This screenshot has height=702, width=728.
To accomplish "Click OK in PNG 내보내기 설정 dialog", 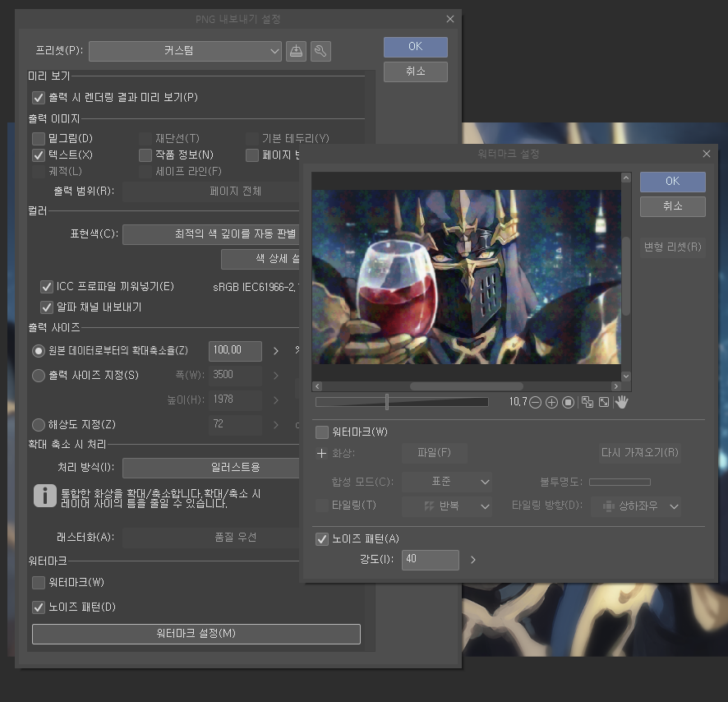I will (x=416, y=47).
